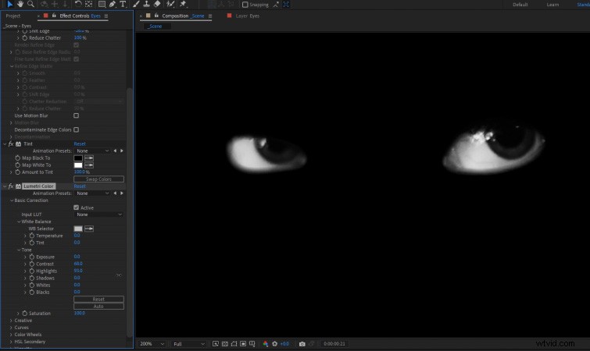Switch to the Project tab

click(x=13, y=16)
